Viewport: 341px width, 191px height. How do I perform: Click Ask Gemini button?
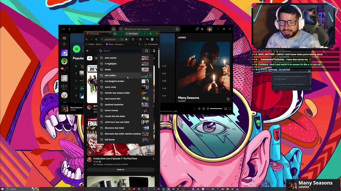[132, 34]
